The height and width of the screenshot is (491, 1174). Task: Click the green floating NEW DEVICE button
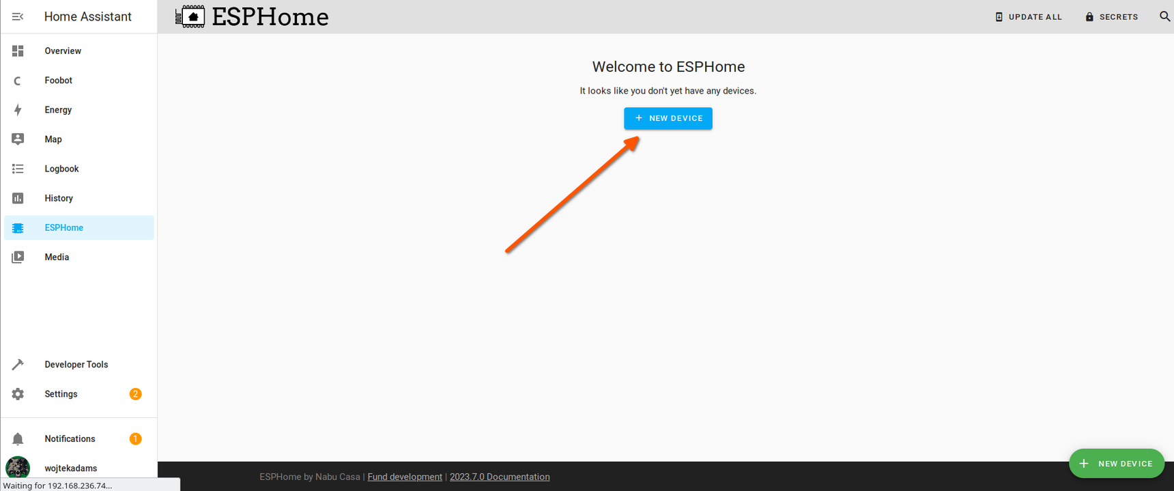1117,464
